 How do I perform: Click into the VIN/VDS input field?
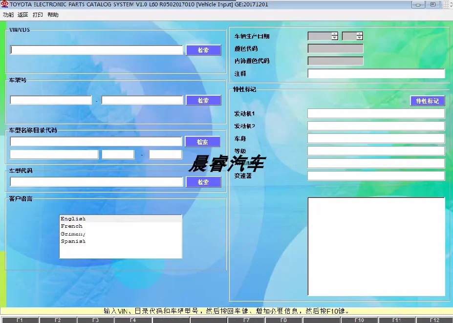[x=96, y=50]
